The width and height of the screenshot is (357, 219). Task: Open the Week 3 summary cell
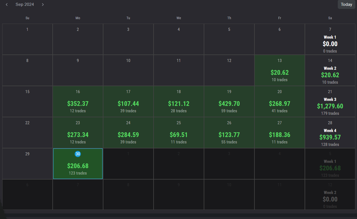(330, 101)
